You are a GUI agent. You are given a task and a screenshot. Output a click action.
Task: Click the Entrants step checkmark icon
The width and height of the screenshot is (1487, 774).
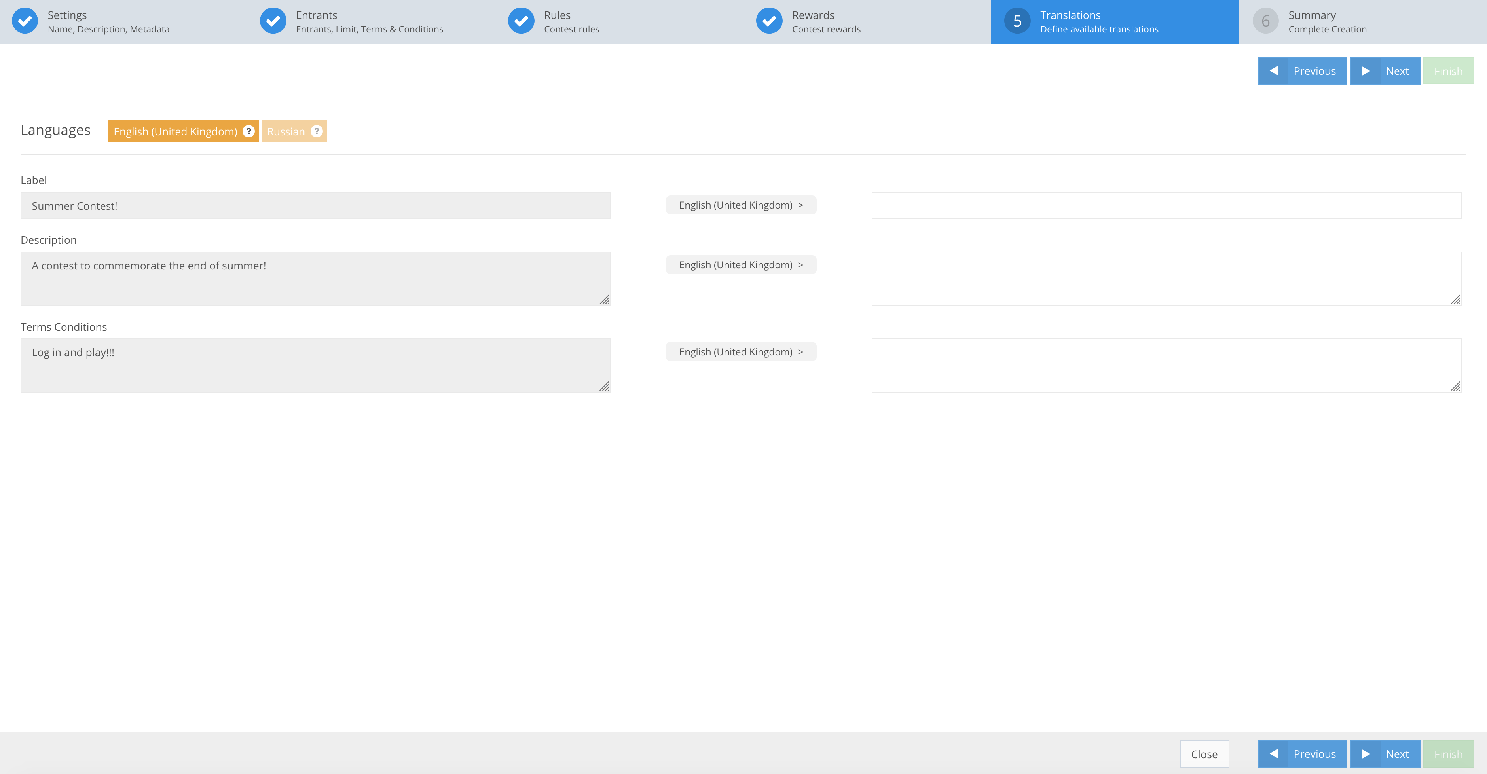(x=273, y=21)
